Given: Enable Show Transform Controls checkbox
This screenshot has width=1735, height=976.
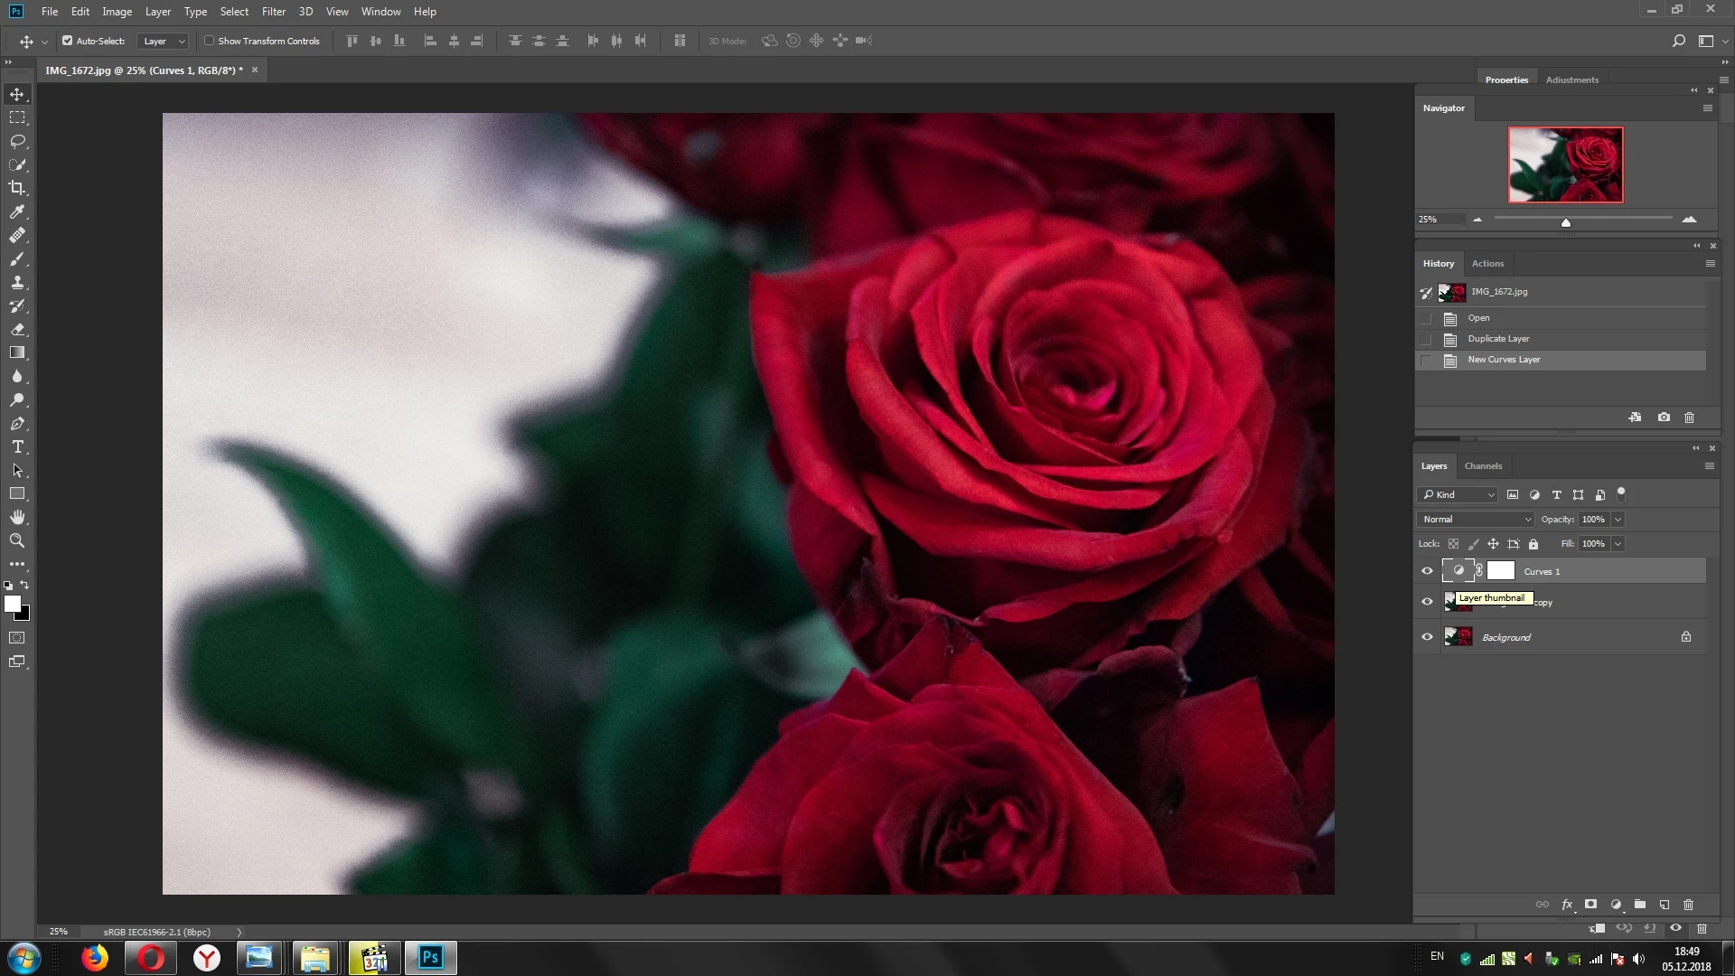Looking at the screenshot, I should coord(210,41).
